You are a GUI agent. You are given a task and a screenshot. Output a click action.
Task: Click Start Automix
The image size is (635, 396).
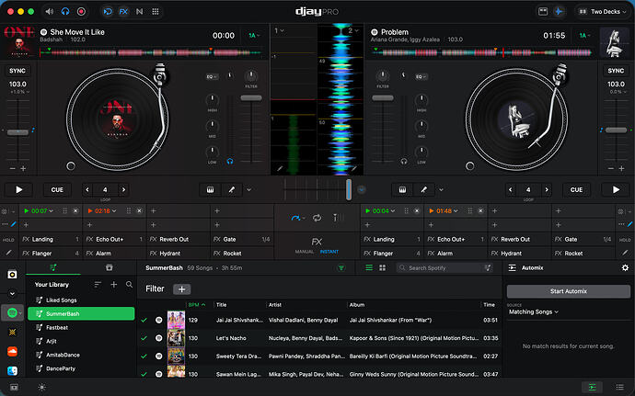tap(568, 291)
